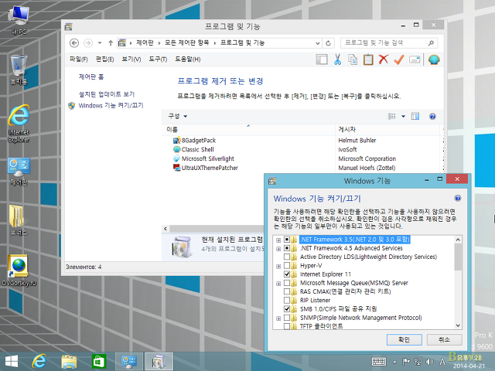This screenshot has width=495, height=371.
Task: Open File Explorer from the taskbar
Action: [69, 362]
